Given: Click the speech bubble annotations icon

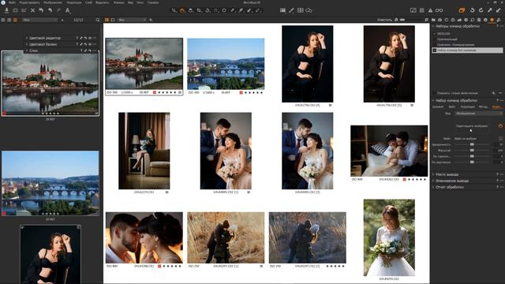Looking at the screenshot, I should 309,10.
